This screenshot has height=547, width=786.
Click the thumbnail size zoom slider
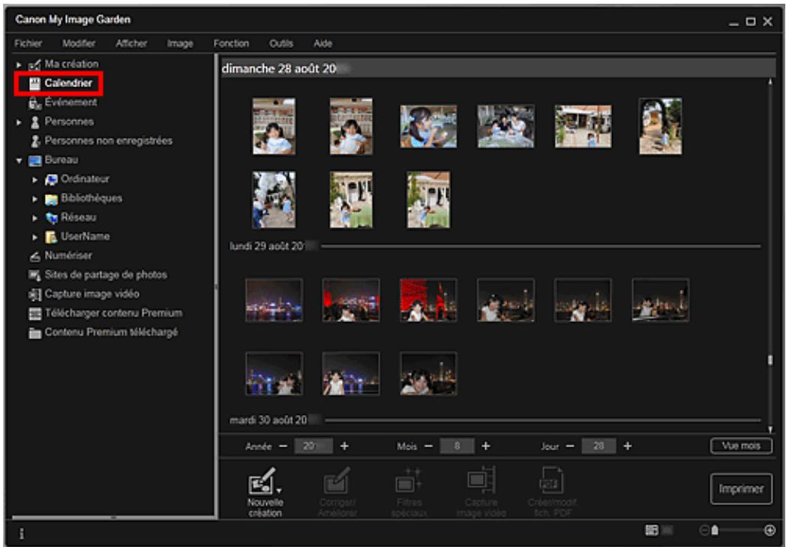pyautogui.click(x=716, y=530)
